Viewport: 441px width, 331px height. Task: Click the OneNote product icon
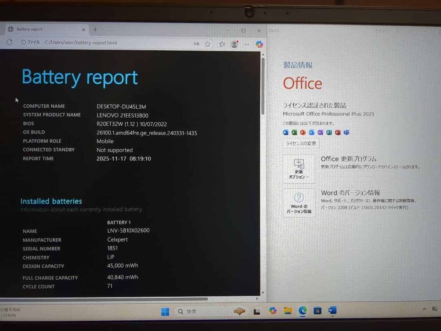pyautogui.click(x=320, y=132)
